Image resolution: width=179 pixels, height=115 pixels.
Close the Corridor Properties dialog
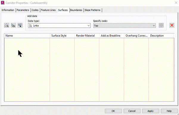176,3
